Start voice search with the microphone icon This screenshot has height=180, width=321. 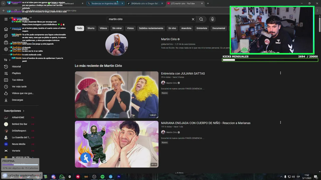(x=212, y=19)
